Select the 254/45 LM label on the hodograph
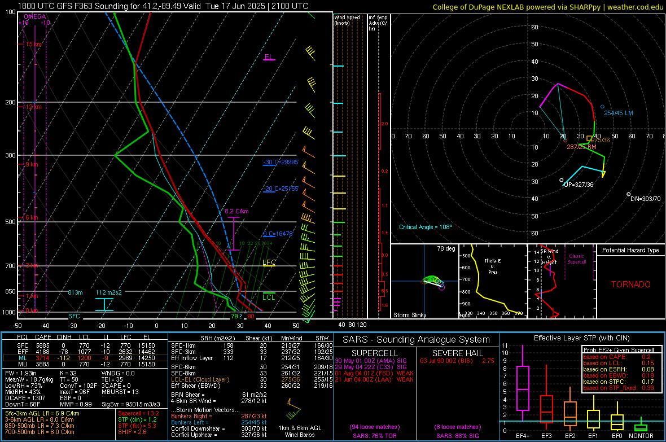The height and width of the screenshot is (442, 666). pos(619,113)
